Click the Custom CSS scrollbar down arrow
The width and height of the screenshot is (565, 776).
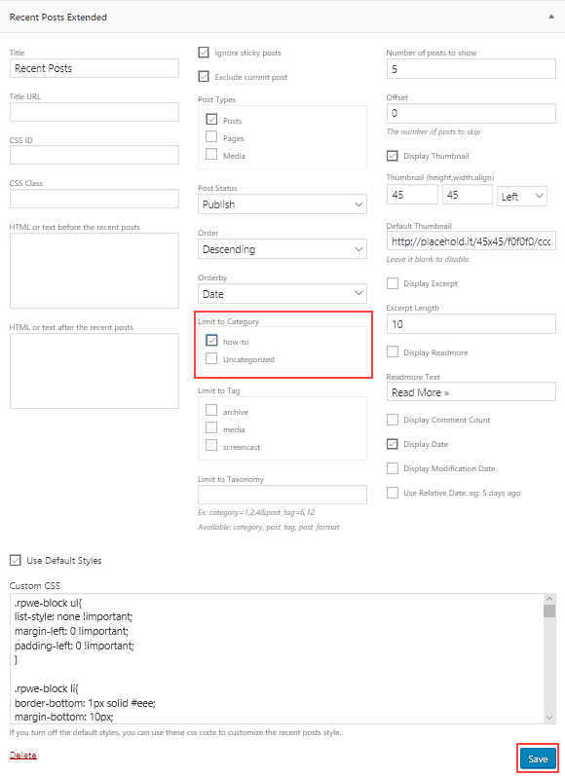[x=549, y=718]
